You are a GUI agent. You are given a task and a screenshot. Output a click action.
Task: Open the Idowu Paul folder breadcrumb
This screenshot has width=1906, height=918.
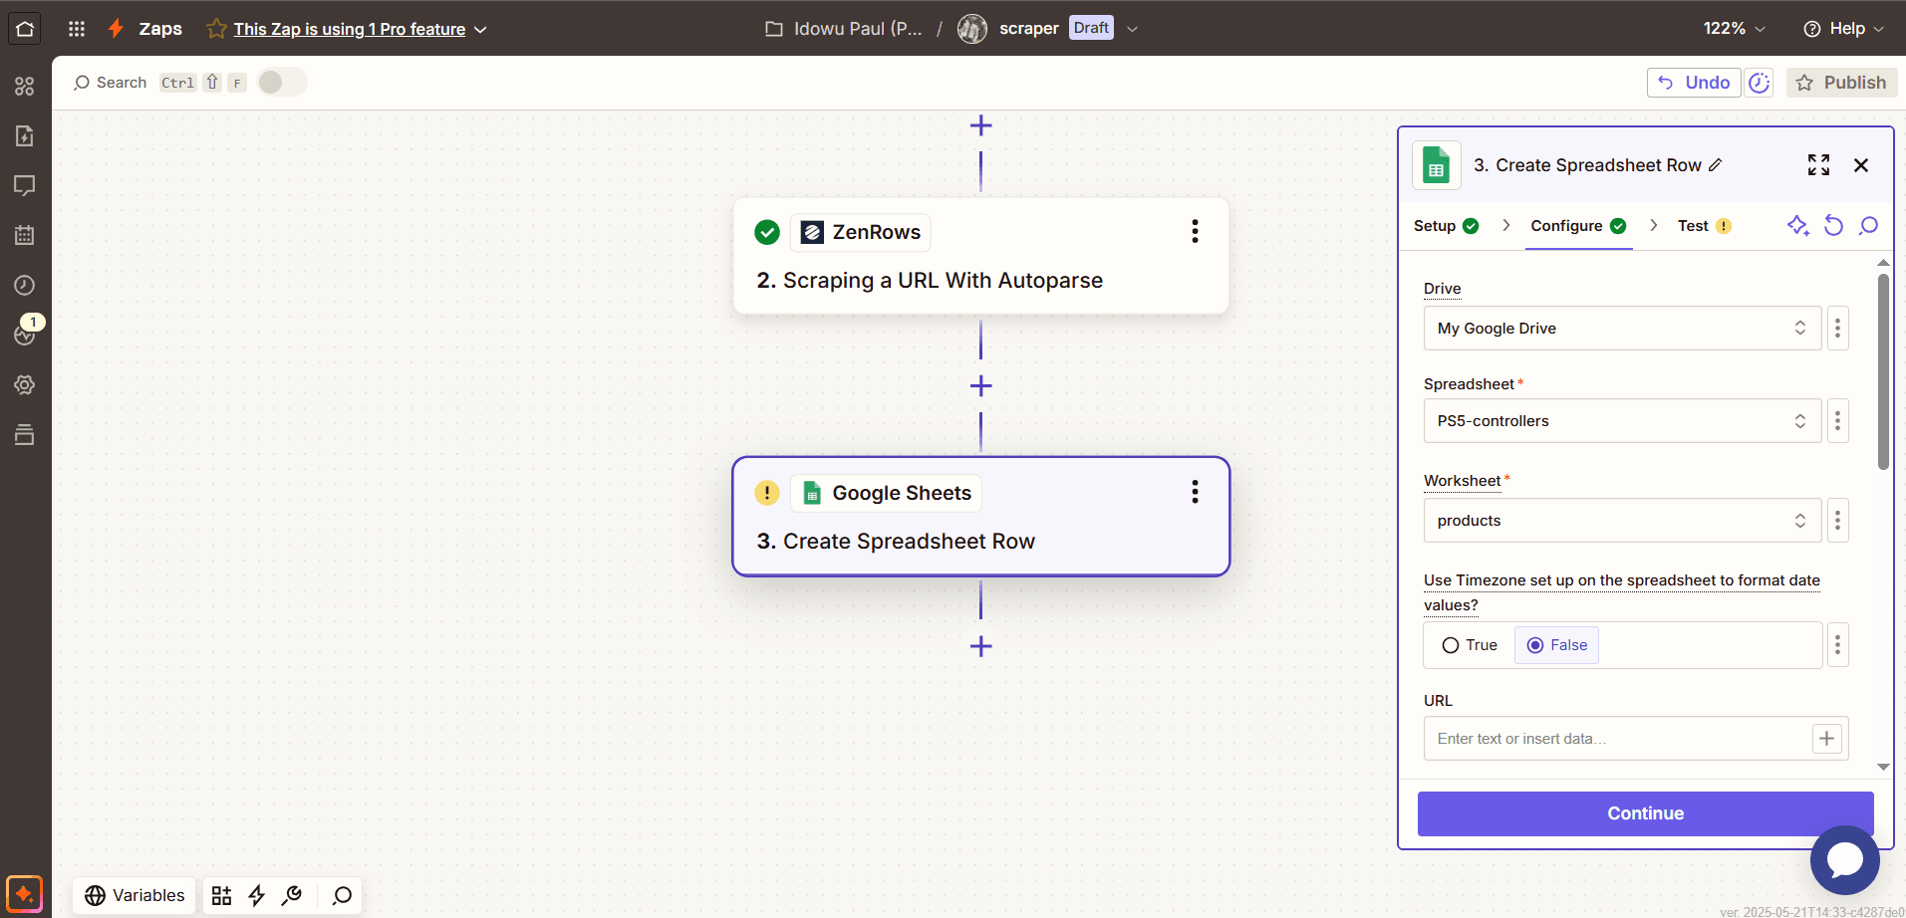844,29
